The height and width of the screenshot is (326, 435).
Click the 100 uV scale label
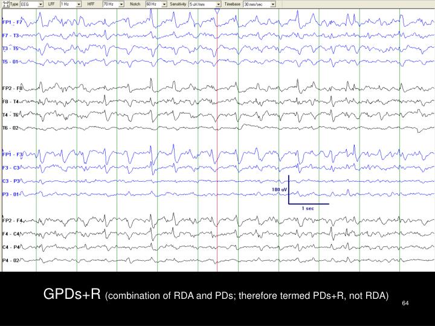(279, 190)
